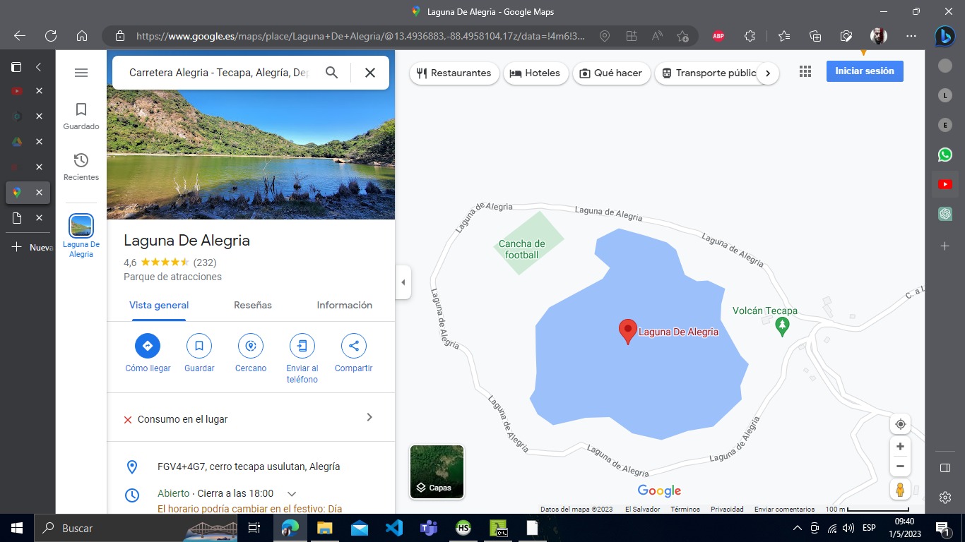Toggle the Capas satellite layer thumbnail
Screen dimensions: 965x542
coord(437,471)
